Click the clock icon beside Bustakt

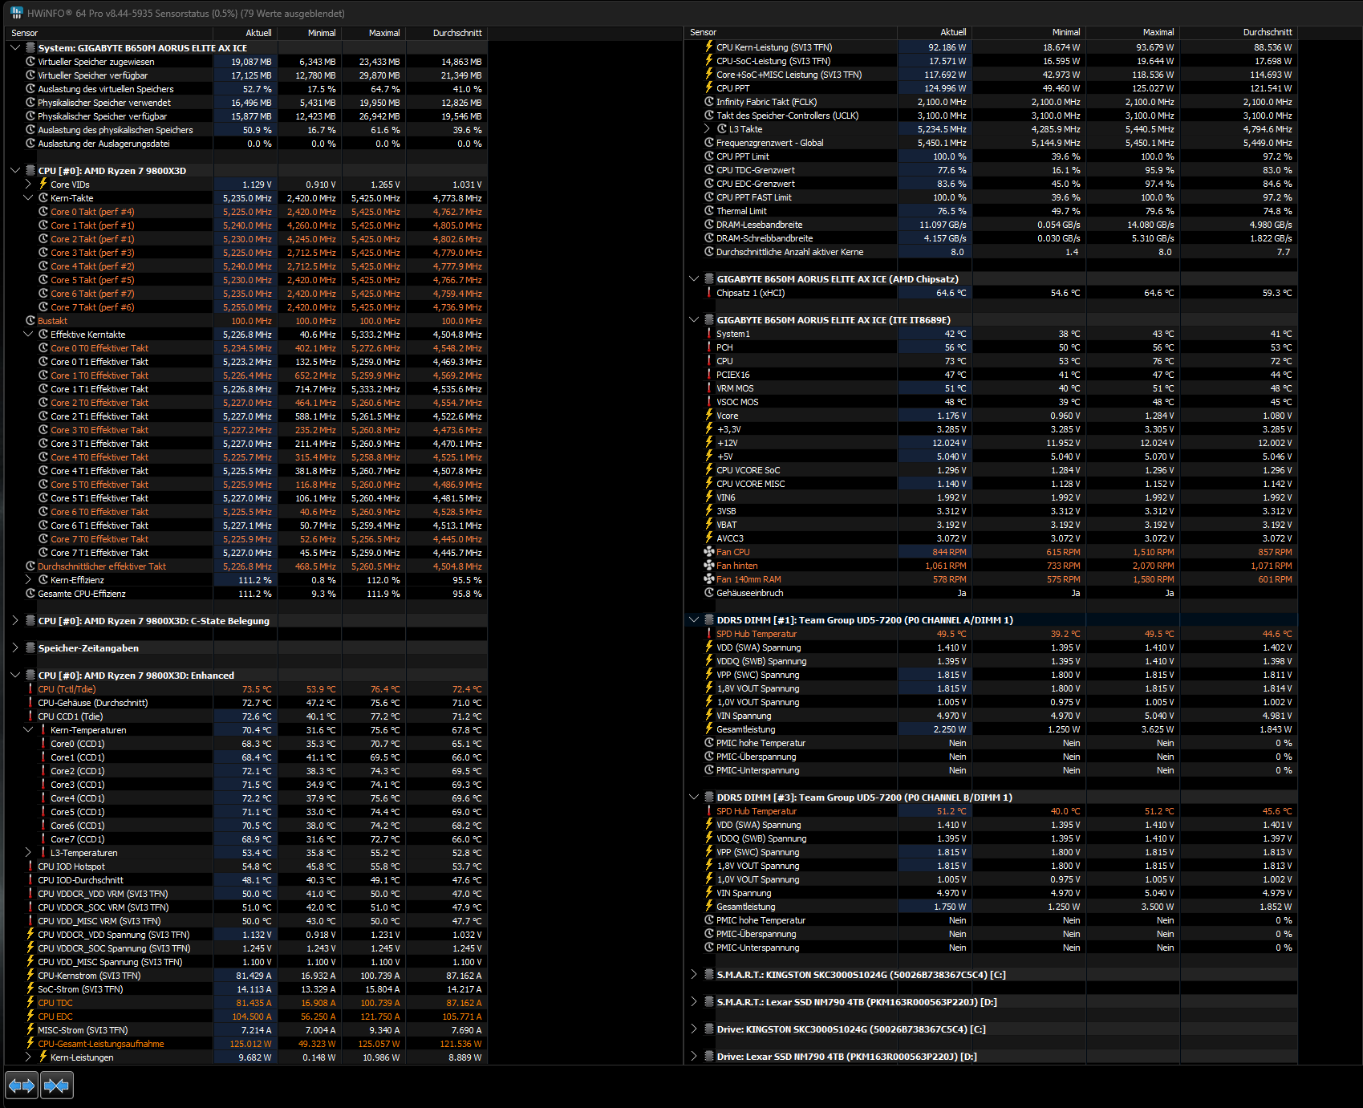(30, 321)
